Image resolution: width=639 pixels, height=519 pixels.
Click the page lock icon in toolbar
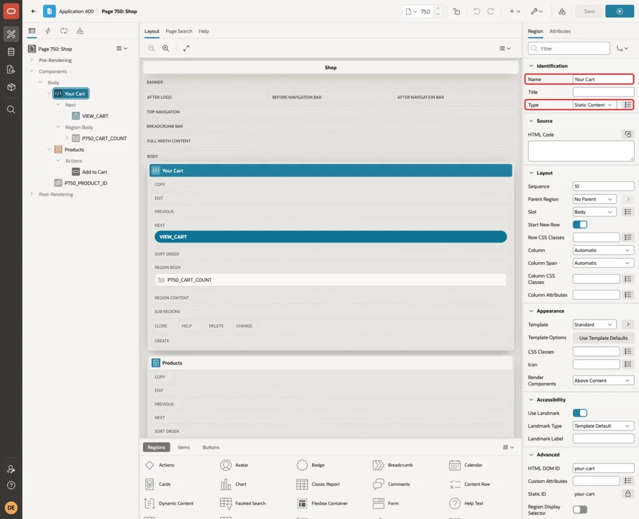tap(456, 11)
